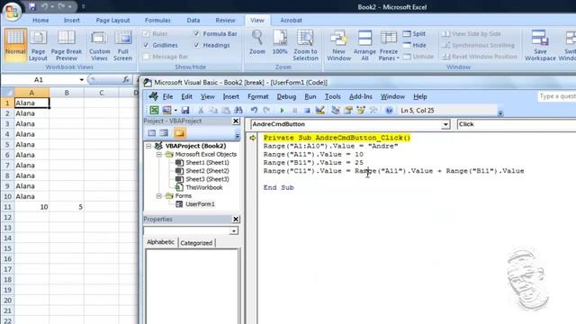This screenshot has width=576, height=324.
Task: Open the Zoom dialog magnifier
Action: point(256,42)
